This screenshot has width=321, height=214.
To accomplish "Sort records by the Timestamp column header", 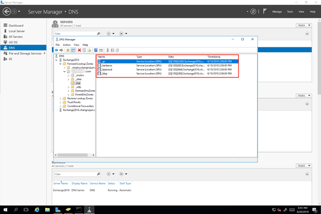I will 222,57.
